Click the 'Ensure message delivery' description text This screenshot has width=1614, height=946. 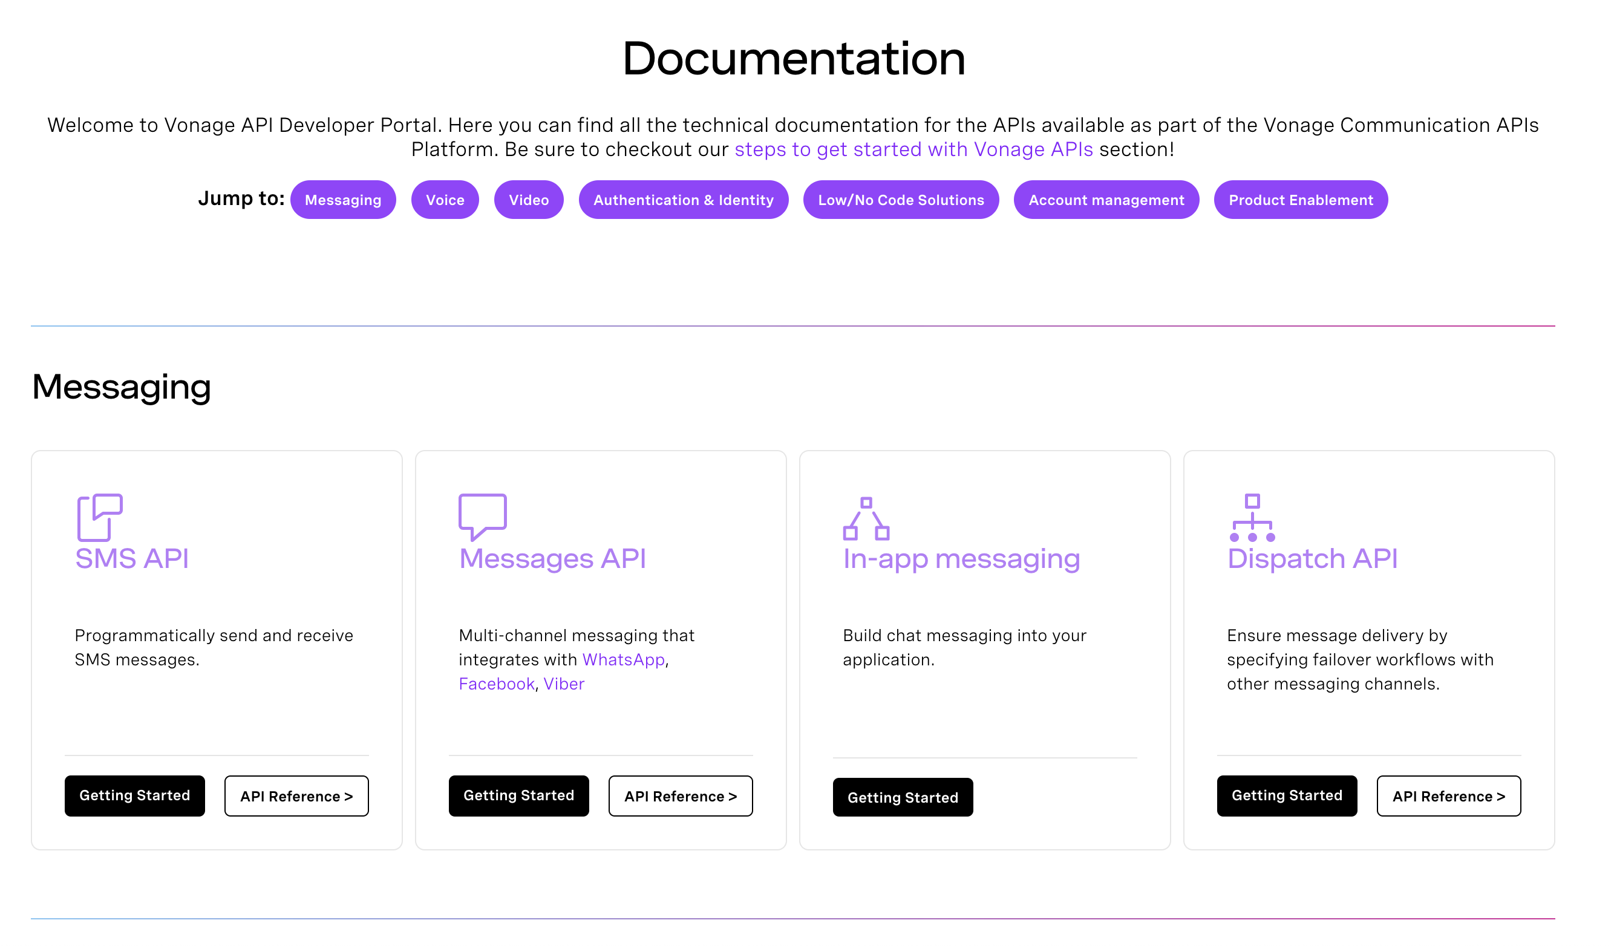[1361, 660]
